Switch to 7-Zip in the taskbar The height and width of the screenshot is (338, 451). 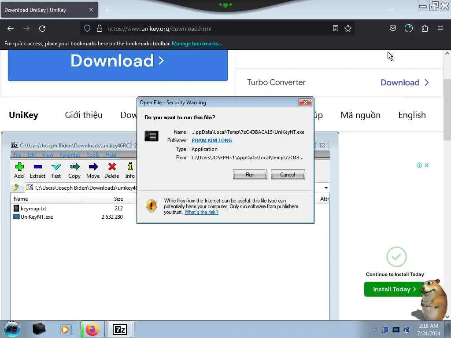[120, 329]
